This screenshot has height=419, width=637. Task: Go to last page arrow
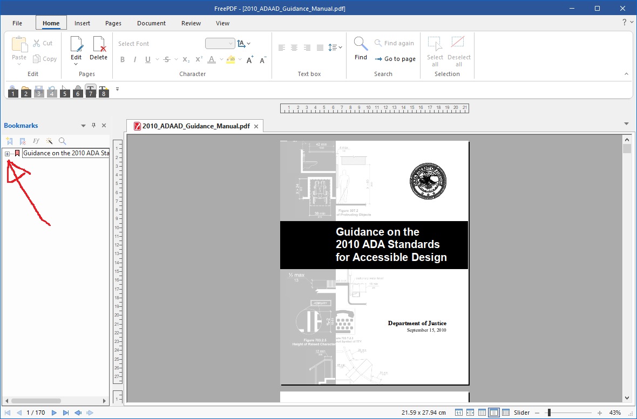point(66,413)
